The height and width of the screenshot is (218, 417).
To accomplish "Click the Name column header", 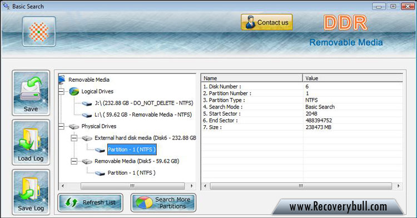I will [252, 78].
